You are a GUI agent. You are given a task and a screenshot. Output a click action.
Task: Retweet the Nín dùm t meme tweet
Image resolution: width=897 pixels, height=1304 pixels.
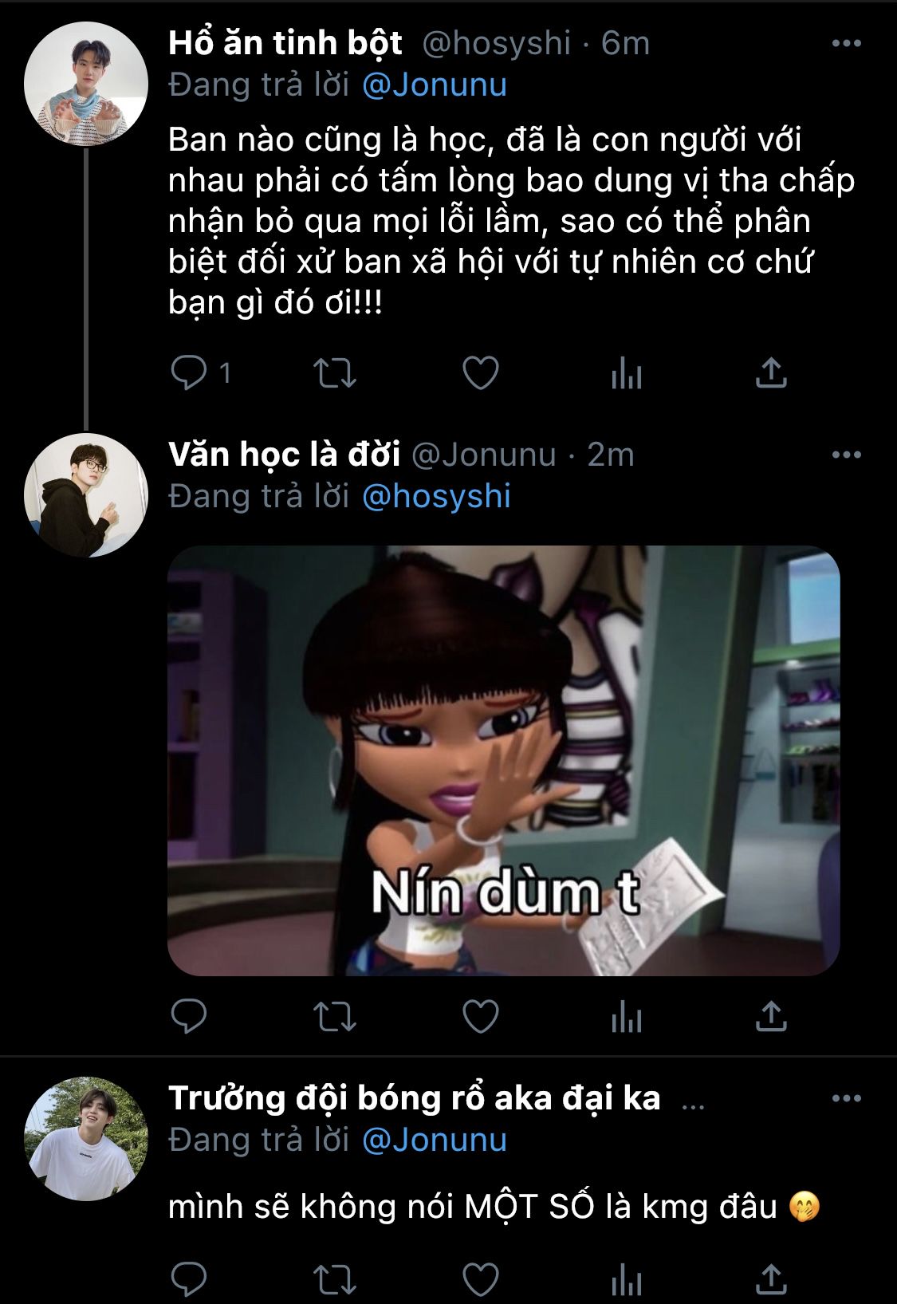[334, 1016]
